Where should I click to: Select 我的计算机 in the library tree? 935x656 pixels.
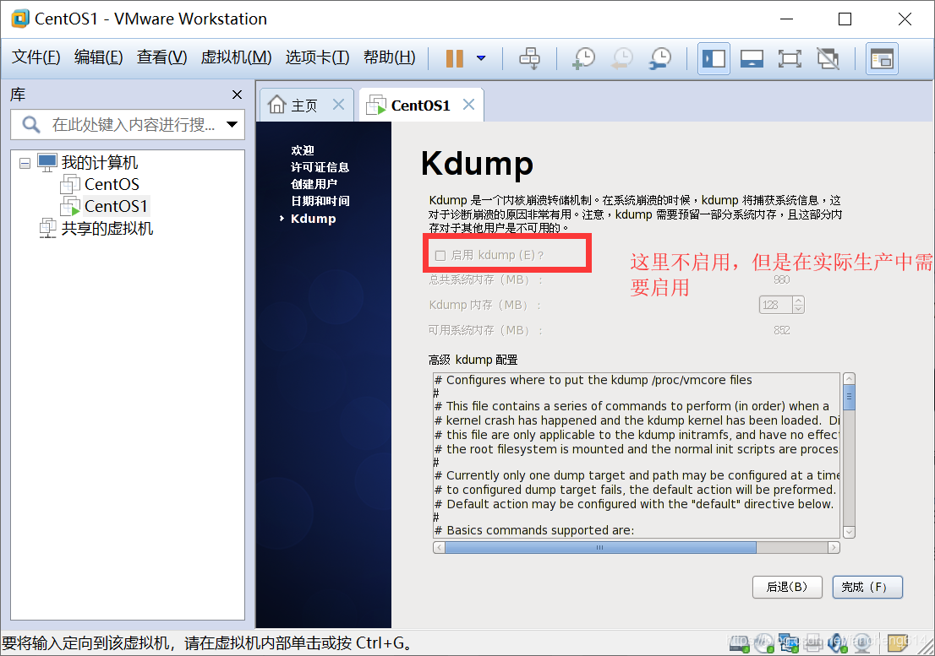tap(100, 162)
